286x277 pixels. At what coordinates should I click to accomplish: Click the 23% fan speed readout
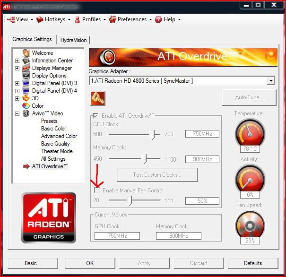click(x=250, y=241)
